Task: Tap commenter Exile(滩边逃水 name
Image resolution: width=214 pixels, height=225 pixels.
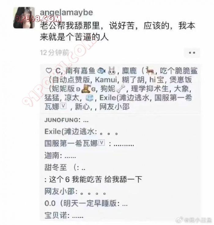Action: 69,131
